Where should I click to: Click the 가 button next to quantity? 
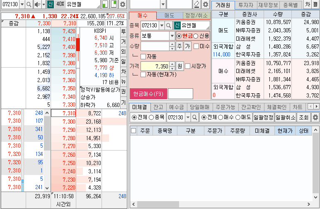tap(187, 46)
